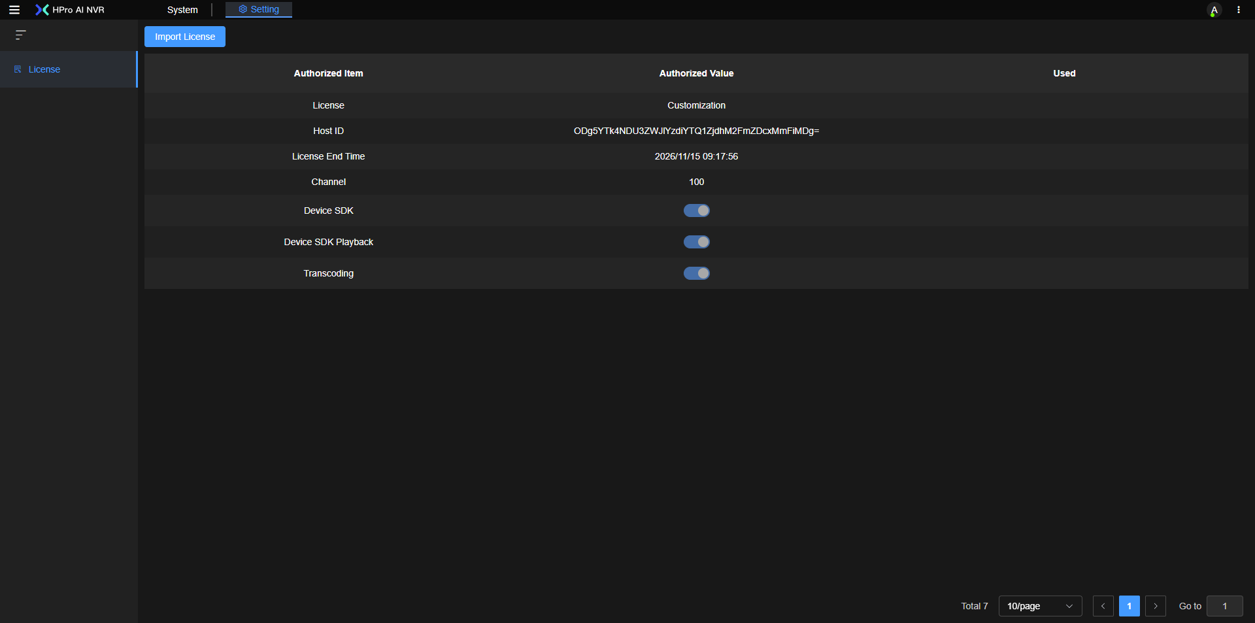Click the Used column header
1255x623 pixels.
[1063, 73]
